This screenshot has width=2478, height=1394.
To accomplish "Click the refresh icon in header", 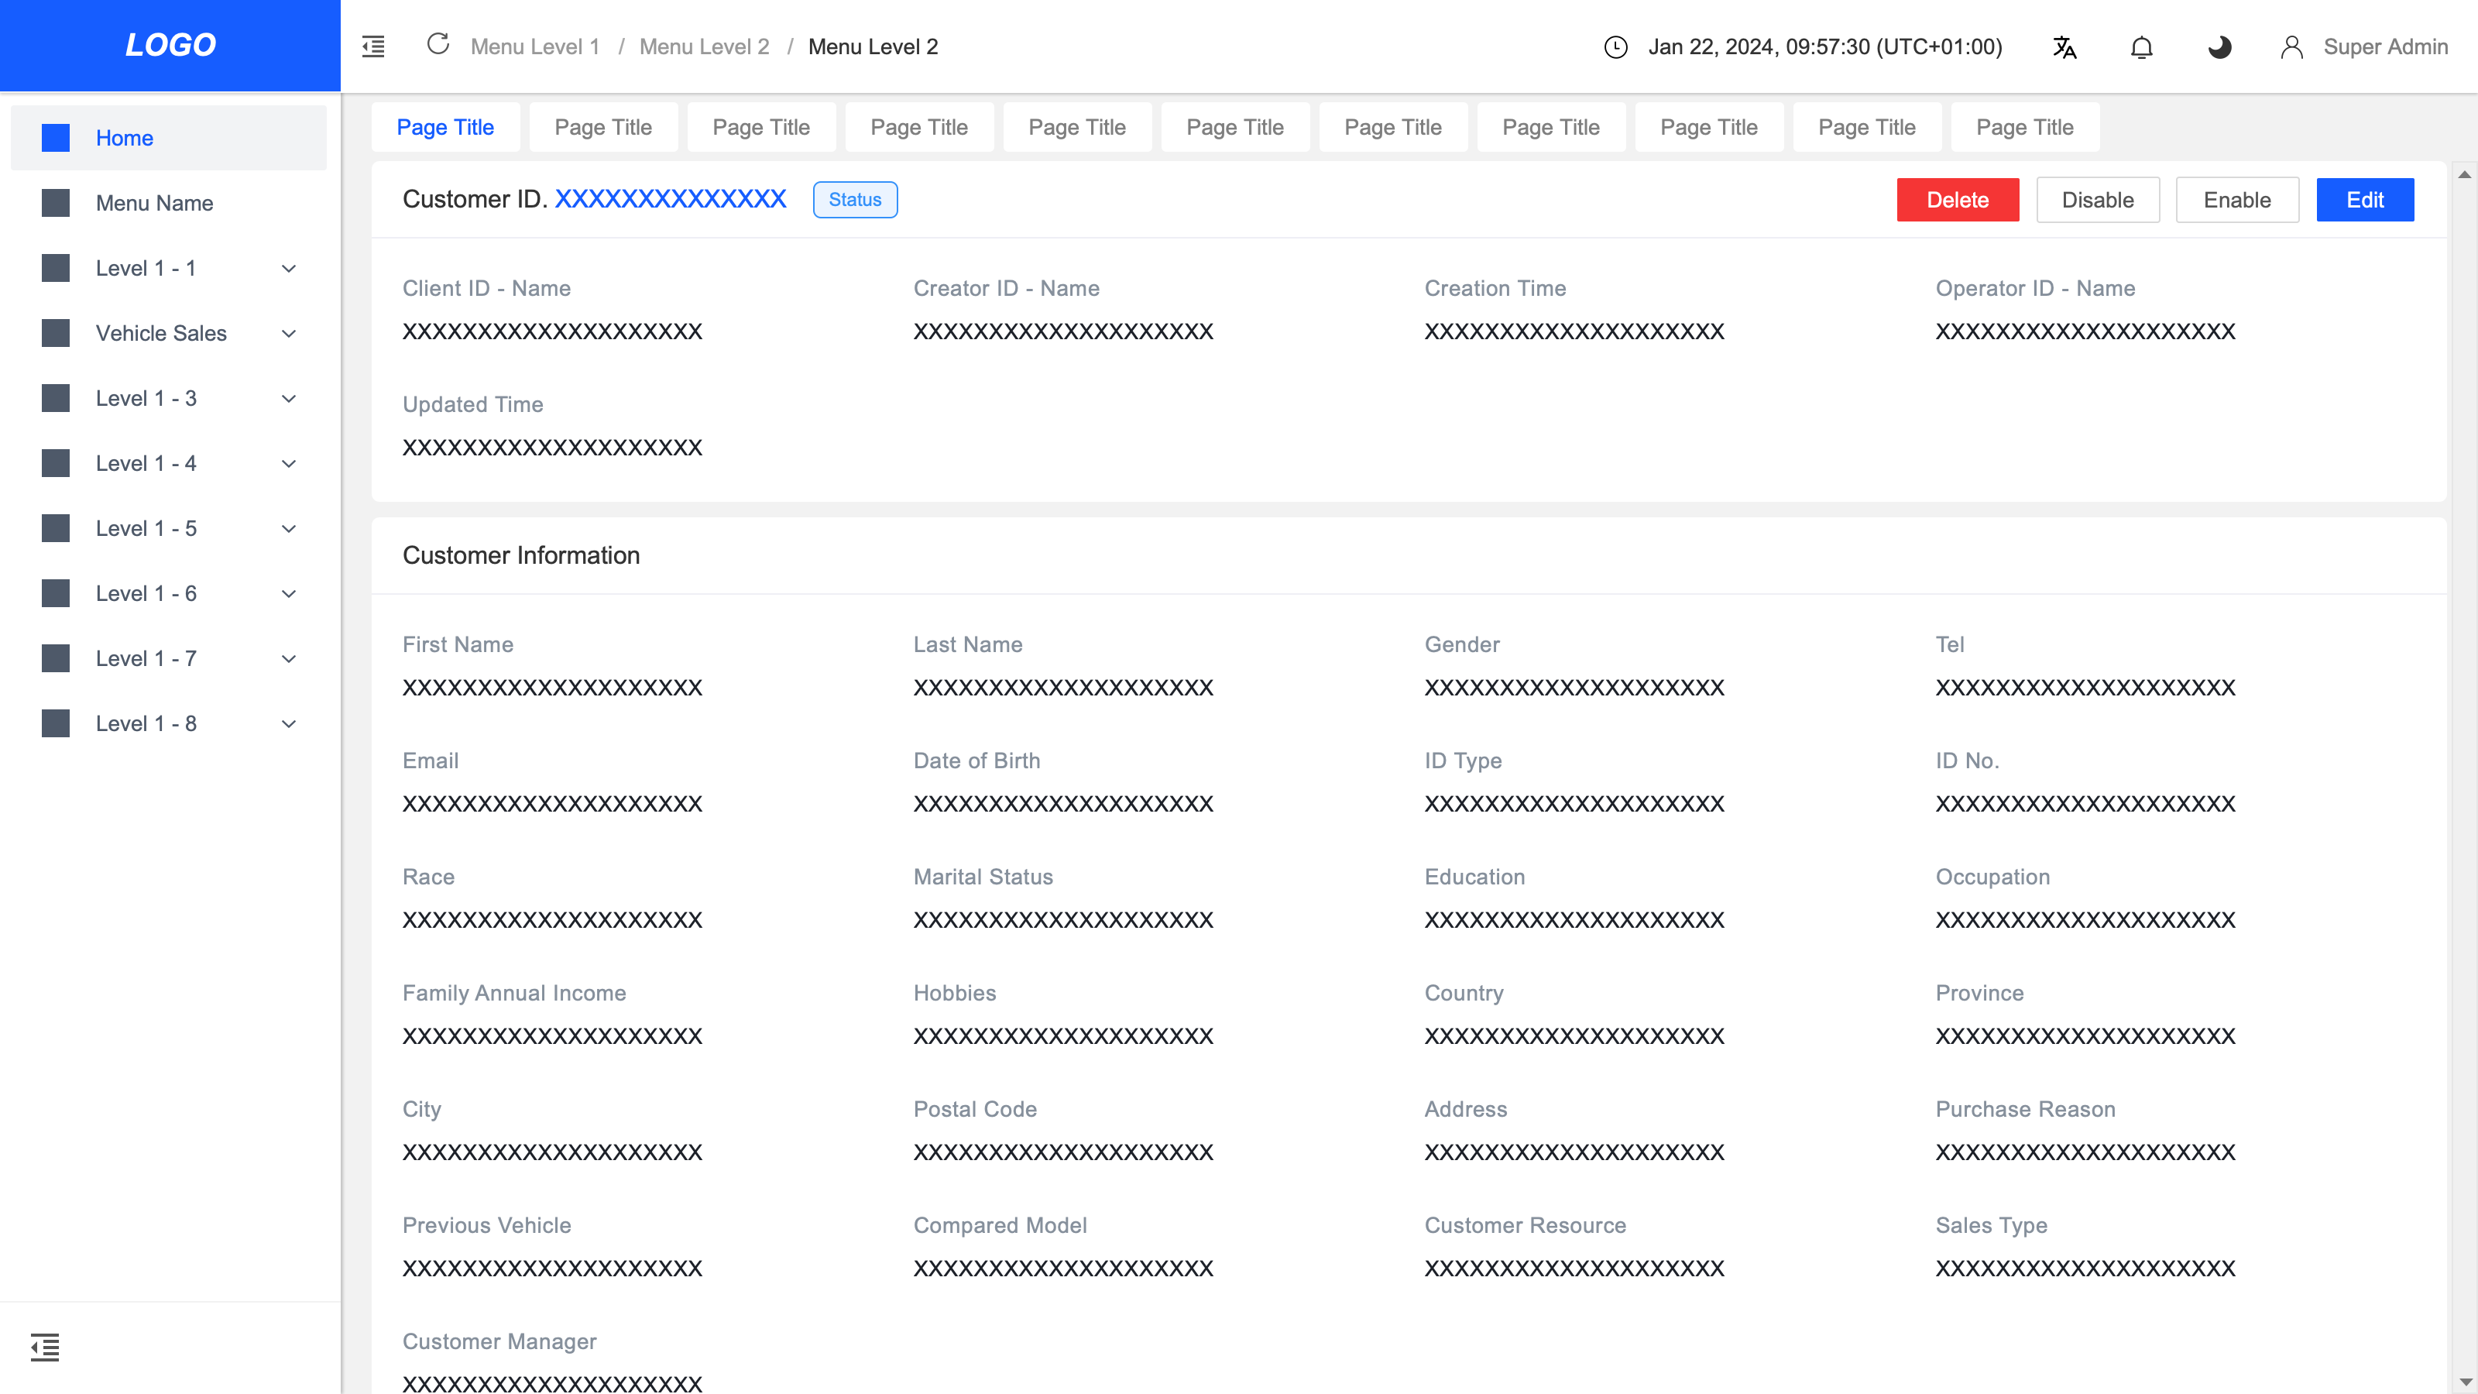I will click(x=438, y=44).
